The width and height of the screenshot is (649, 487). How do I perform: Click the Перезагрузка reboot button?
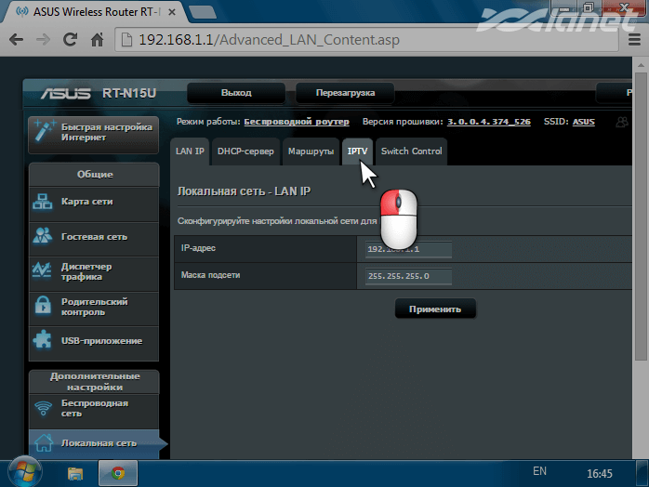[345, 94]
